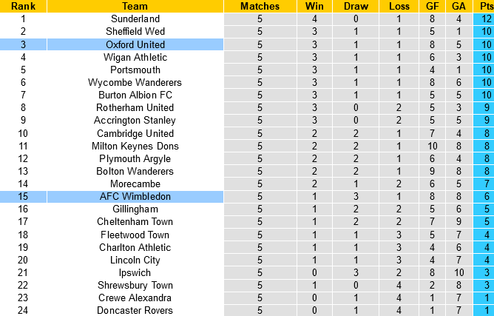Click the Loss column header
This screenshot has width=494, height=316.
(399, 6)
